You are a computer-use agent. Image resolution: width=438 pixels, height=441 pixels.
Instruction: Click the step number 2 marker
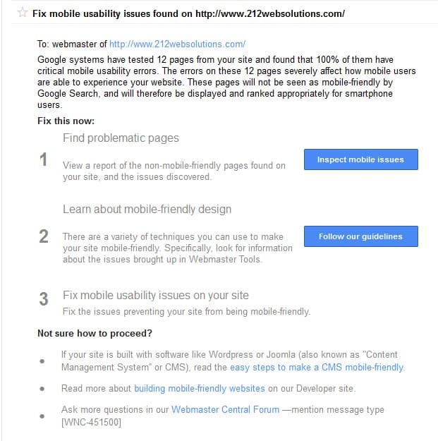coord(44,237)
